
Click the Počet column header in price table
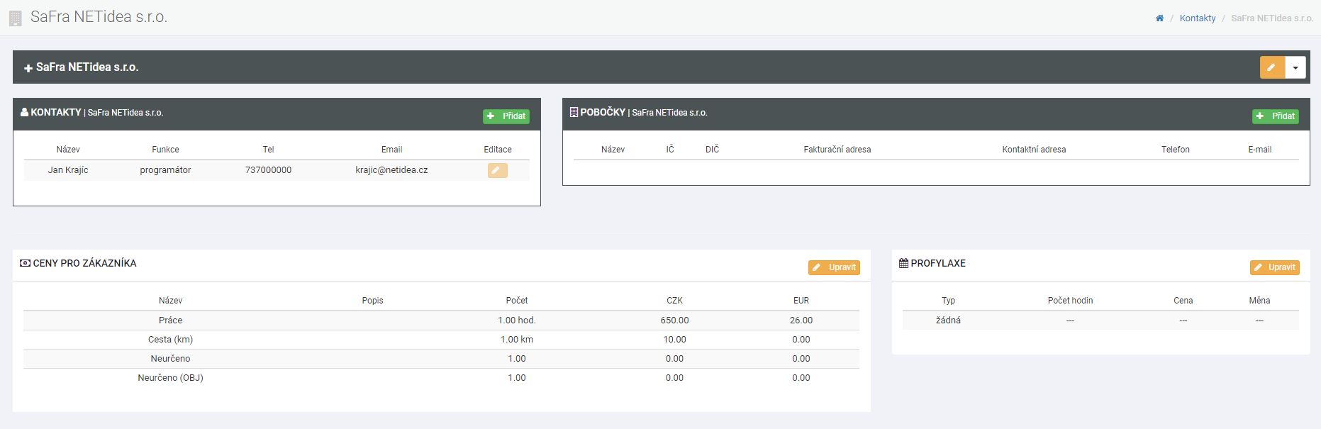[517, 301]
